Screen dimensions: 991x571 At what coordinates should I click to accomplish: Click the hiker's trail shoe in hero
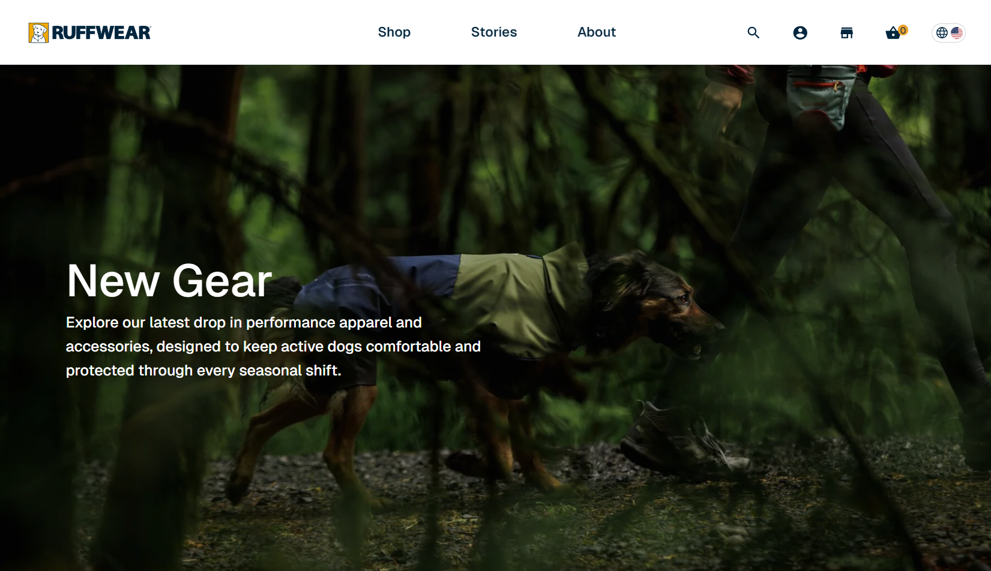pyautogui.click(x=684, y=441)
